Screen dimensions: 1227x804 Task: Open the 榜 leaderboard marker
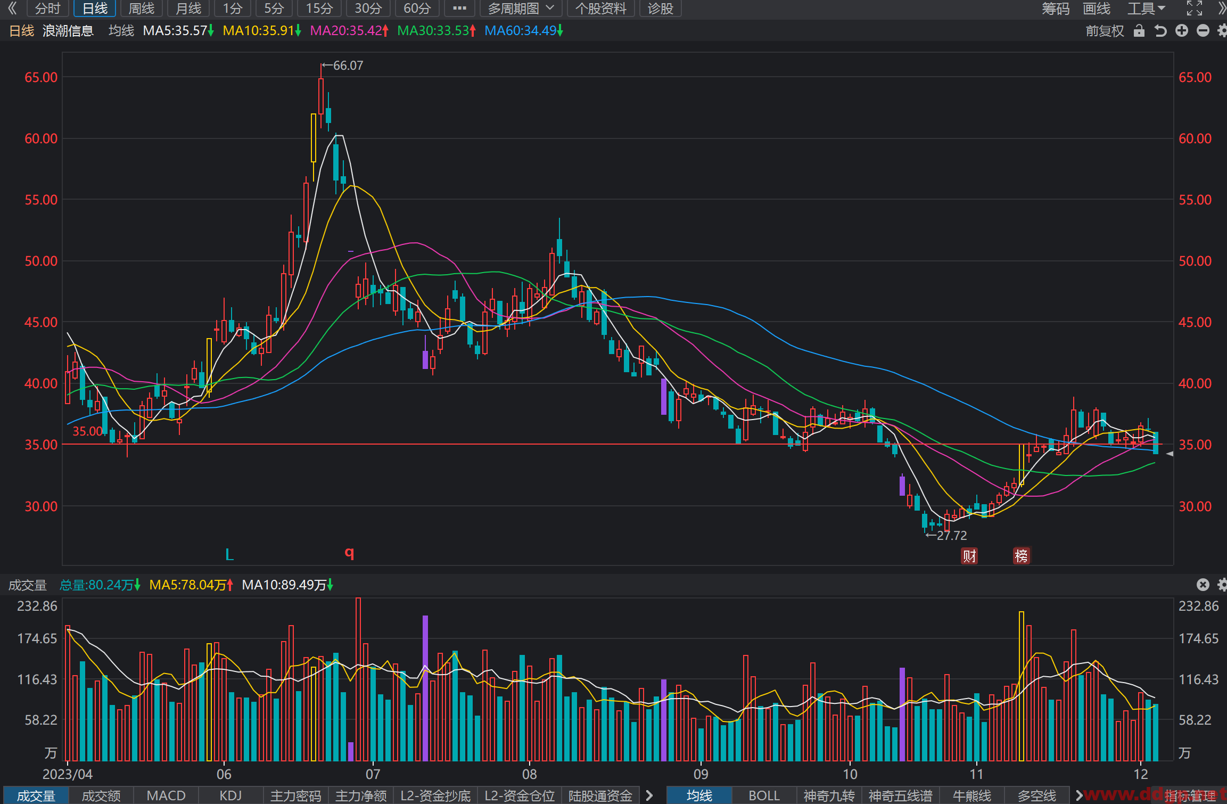click(x=1021, y=556)
